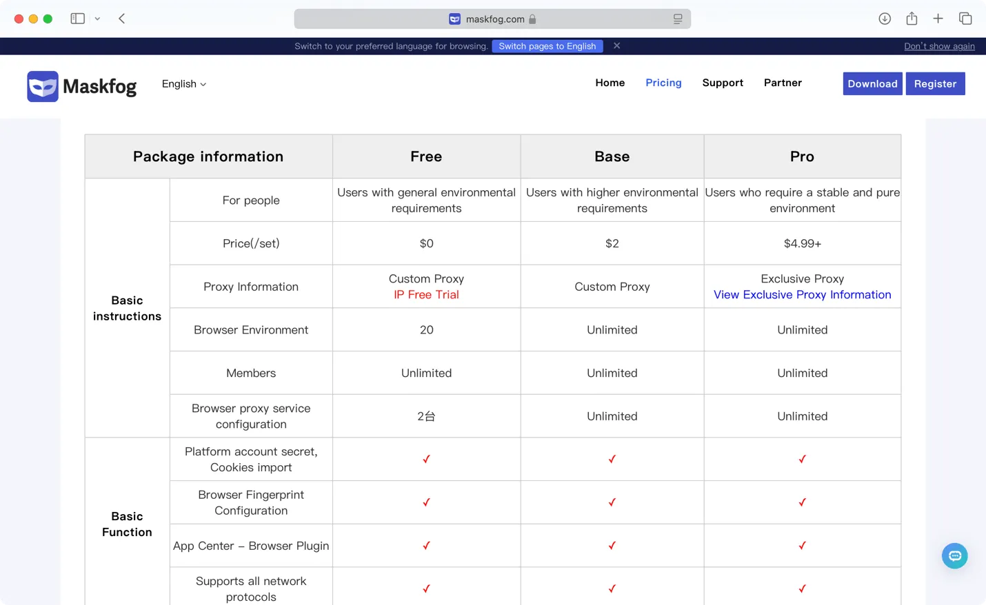This screenshot has height=605, width=986.
Task: Expand the sidebar options chevron
Action: (97, 19)
